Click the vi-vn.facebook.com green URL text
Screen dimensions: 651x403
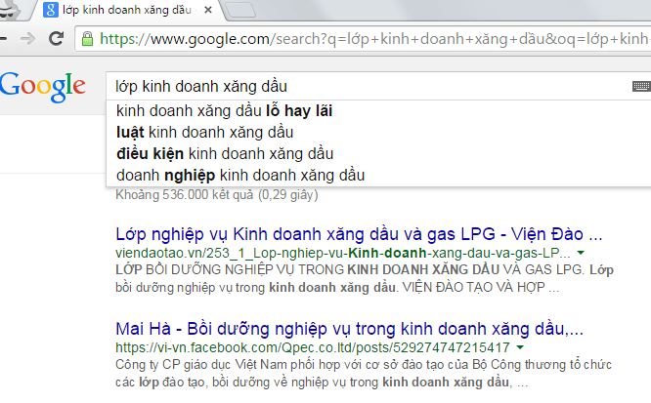(312, 347)
